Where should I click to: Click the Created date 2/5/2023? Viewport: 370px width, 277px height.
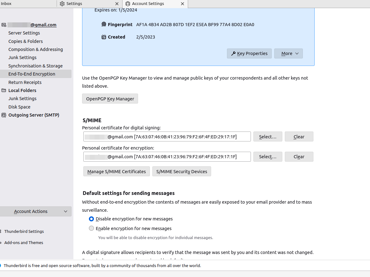pos(146,37)
